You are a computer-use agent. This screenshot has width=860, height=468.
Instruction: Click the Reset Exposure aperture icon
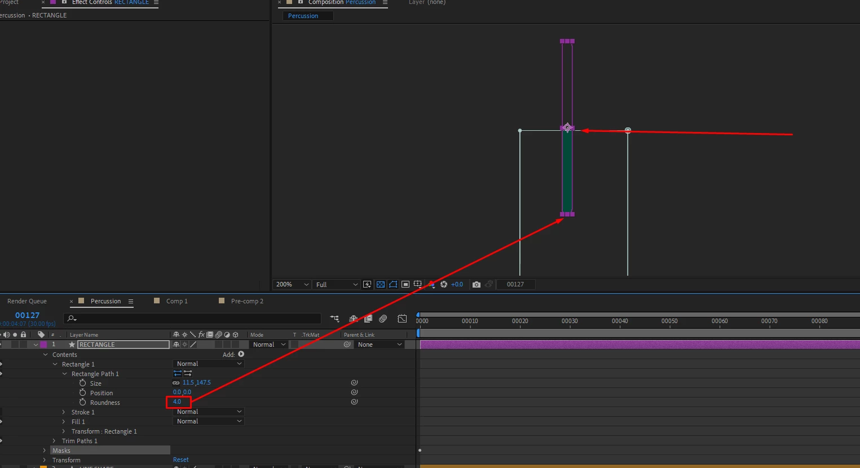click(x=444, y=284)
